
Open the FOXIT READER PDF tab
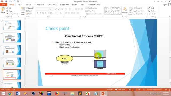point(94,5)
